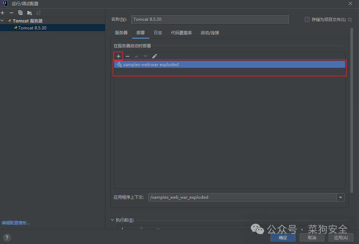The height and width of the screenshot is (244, 359).
Task: Confirm with the 确定 button
Action: point(283,237)
